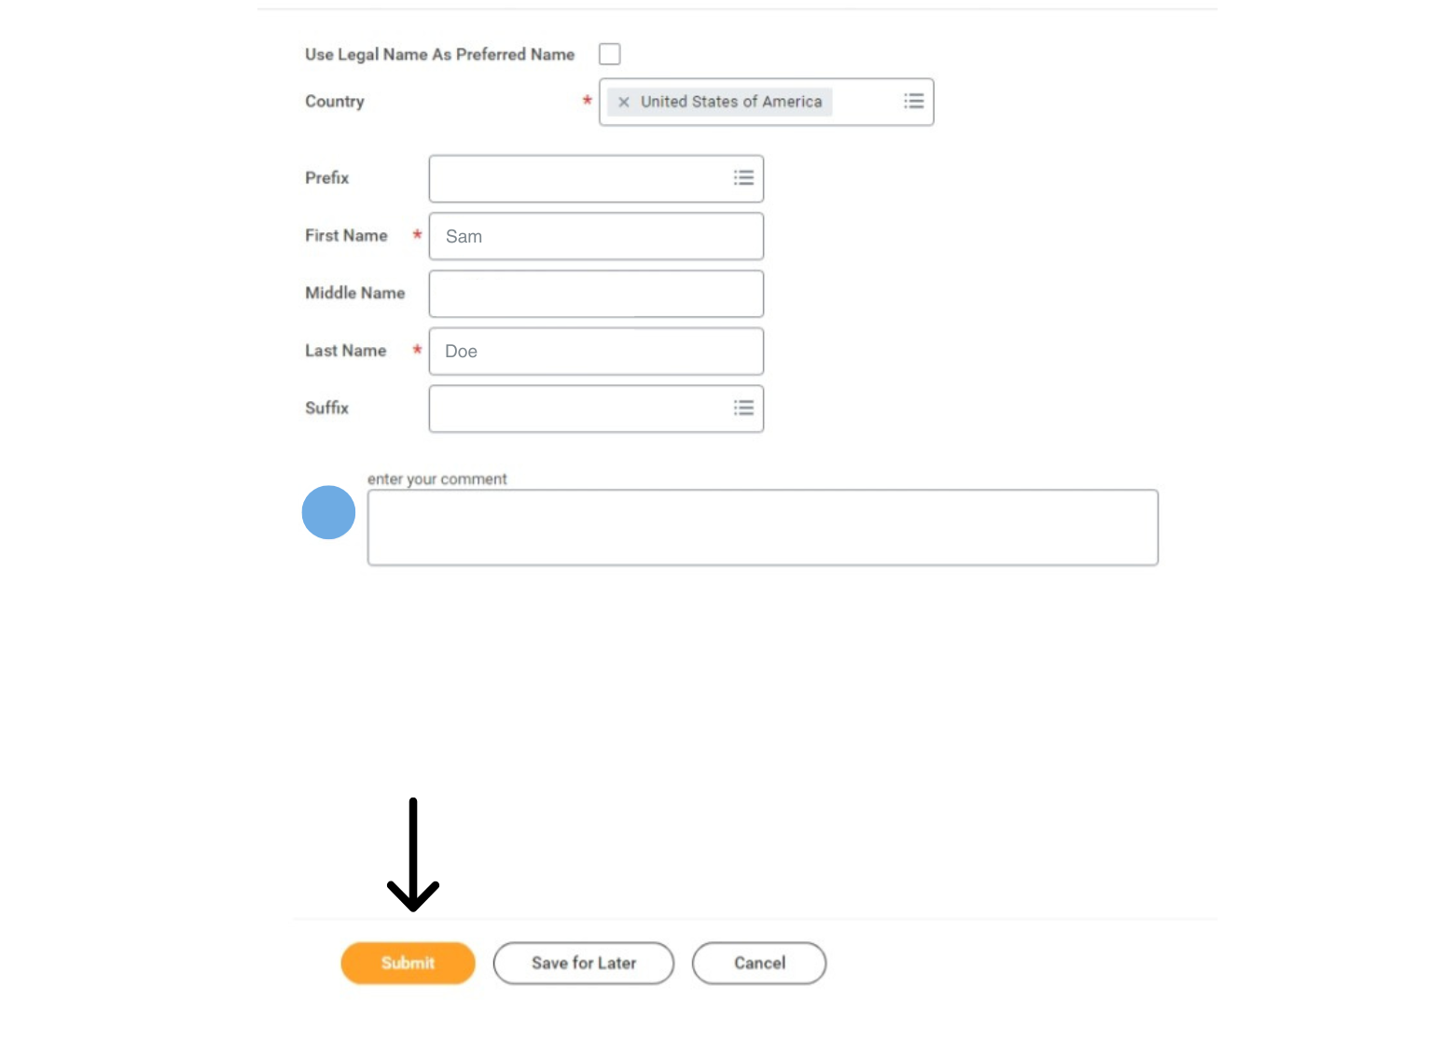Viewport: 1441px width, 1041px height.
Task: Click the enter your comment label
Action: pos(436,479)
